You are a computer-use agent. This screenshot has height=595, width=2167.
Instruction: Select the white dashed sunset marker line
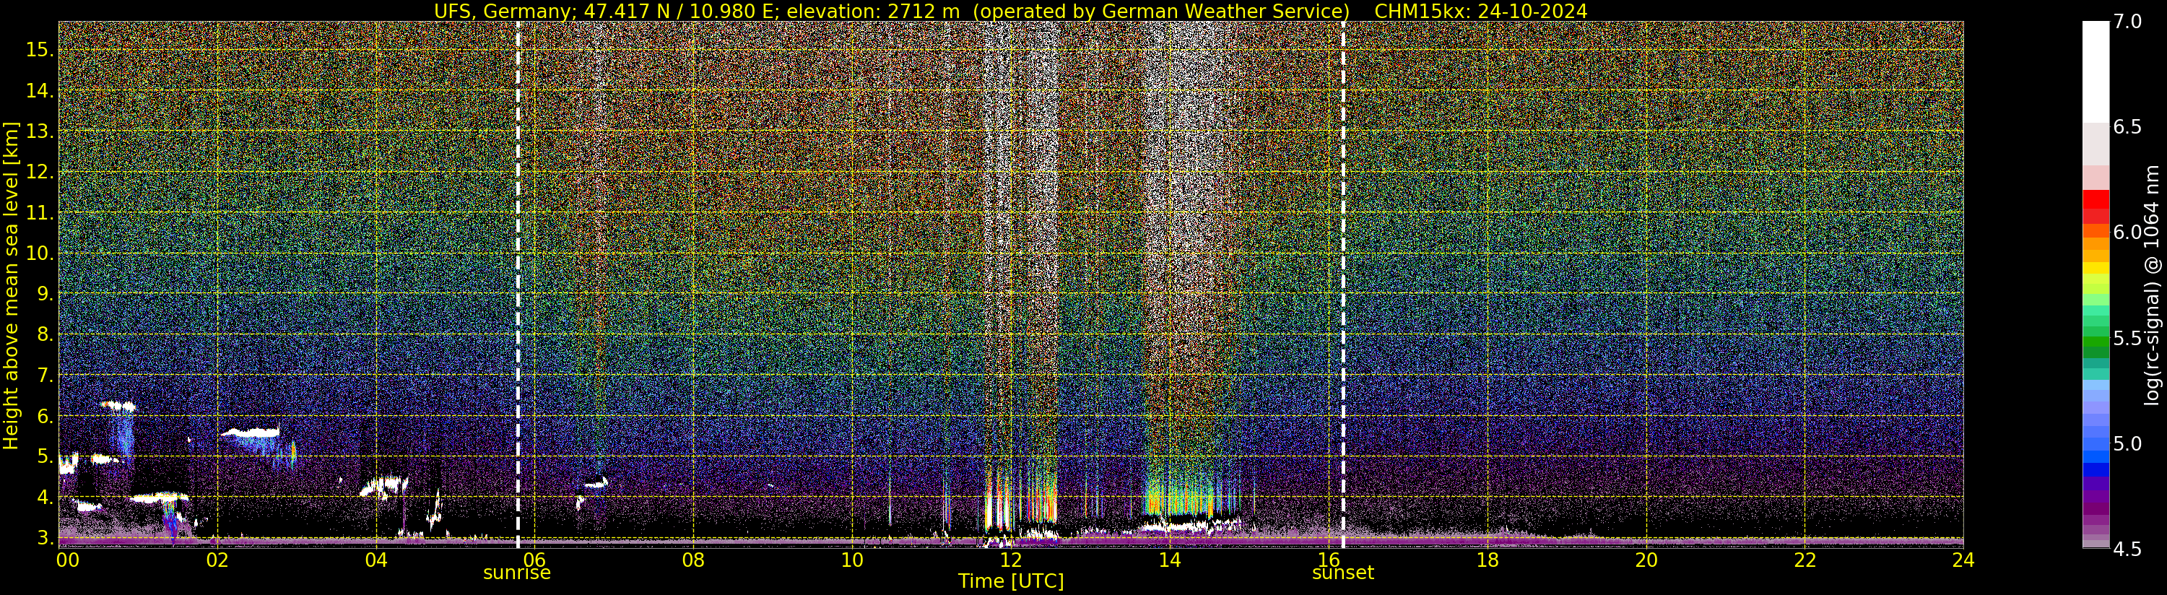click(1342, 284)
